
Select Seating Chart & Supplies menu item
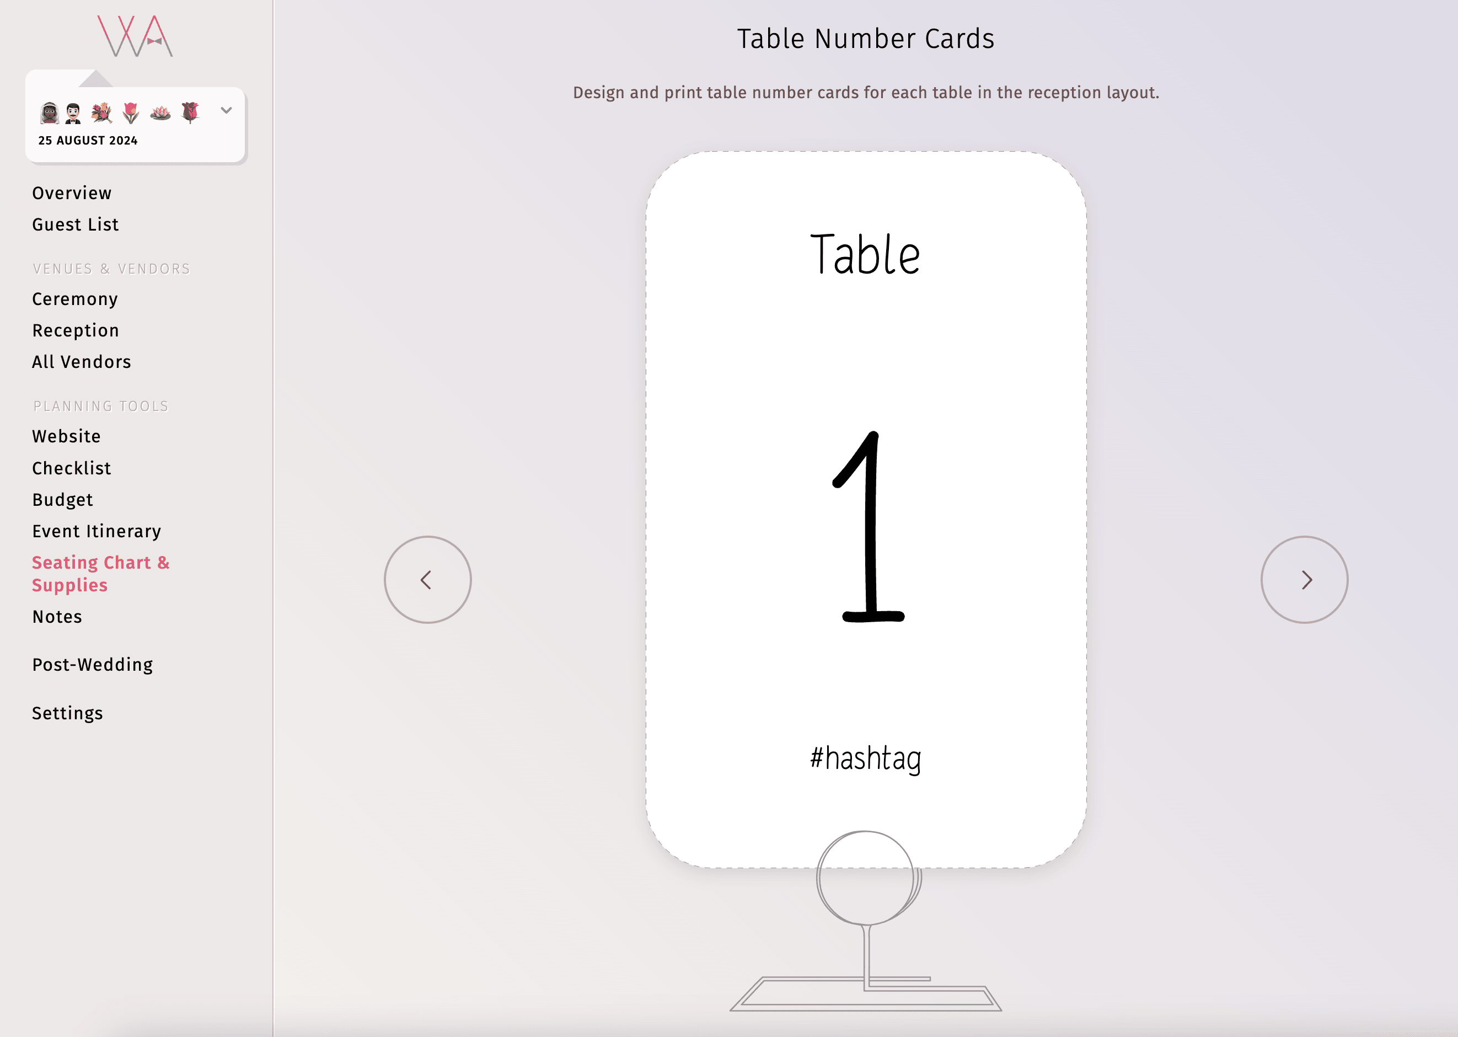click(100, 574)
